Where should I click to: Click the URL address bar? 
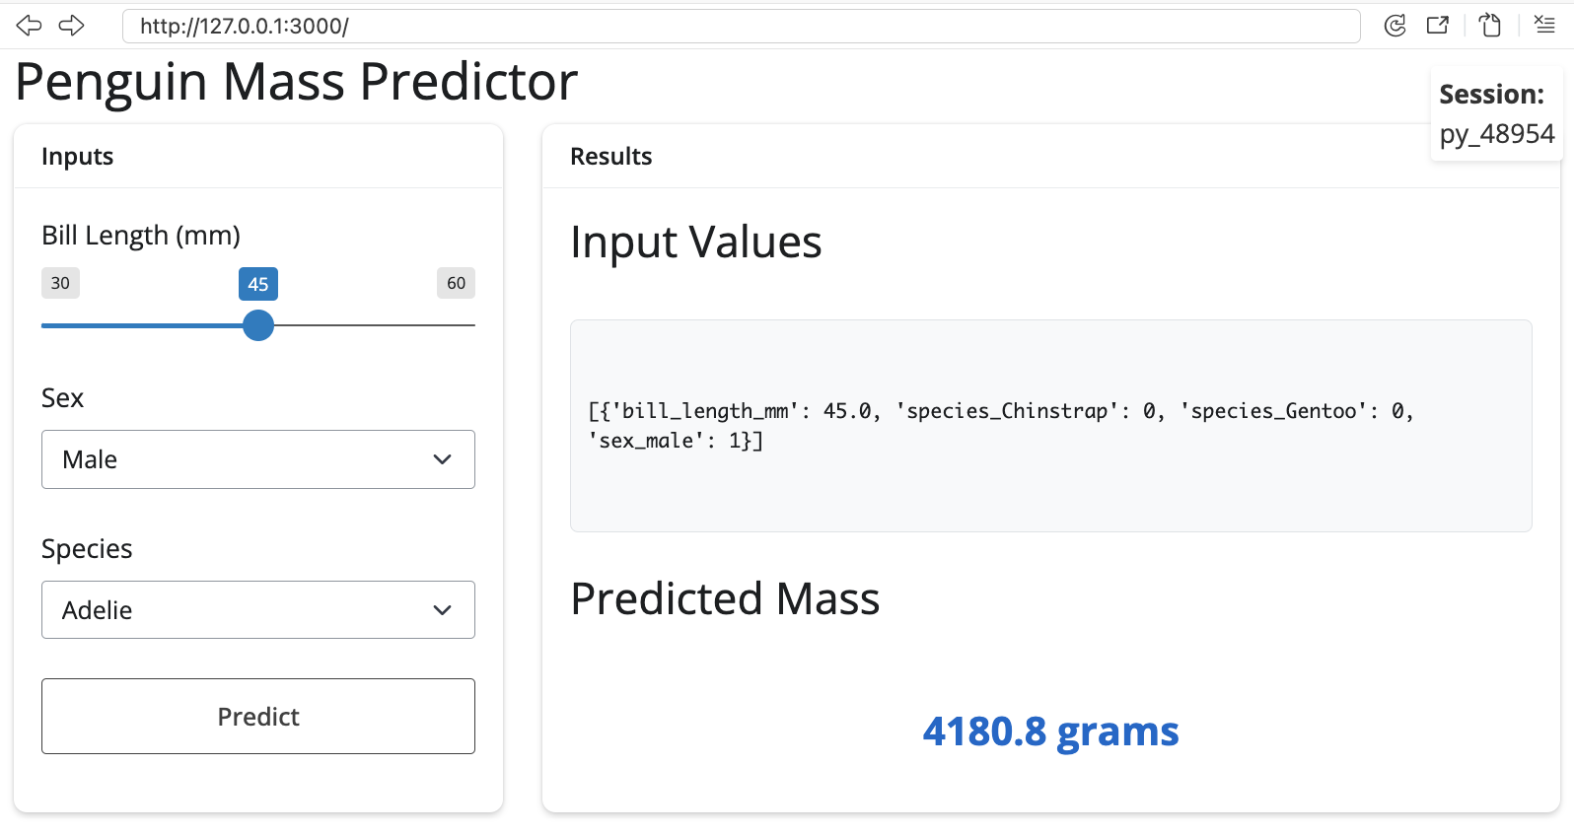740,26
